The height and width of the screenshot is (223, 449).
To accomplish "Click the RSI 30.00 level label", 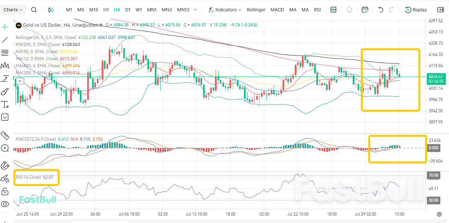I will click(433, 200).
